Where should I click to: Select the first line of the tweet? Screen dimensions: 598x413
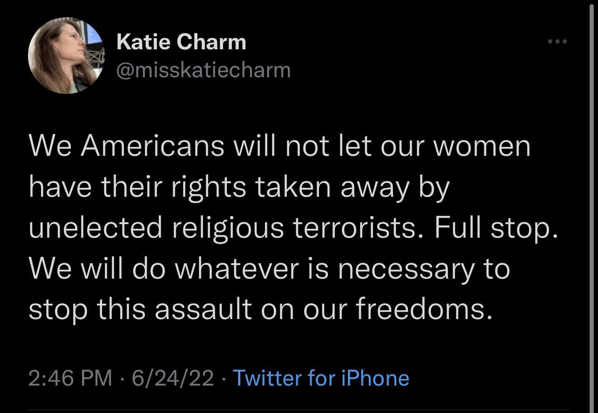(x=279, y=146)
